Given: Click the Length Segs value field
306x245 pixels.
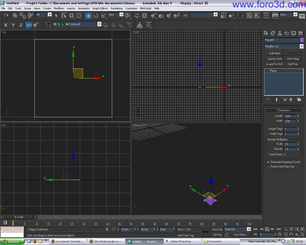Looking at the screenshot, I should tap(290, 129).
